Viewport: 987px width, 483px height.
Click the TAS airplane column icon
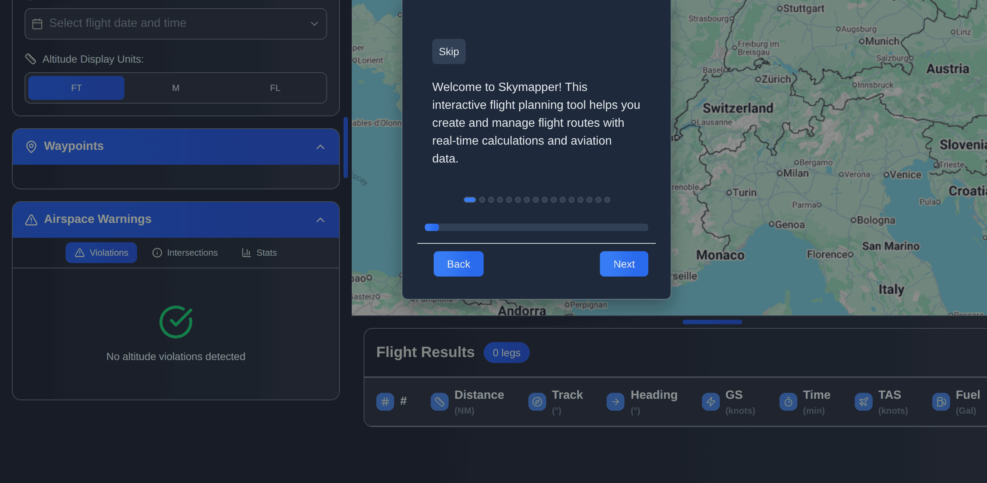pyautogui.click(x=864, y=402)
